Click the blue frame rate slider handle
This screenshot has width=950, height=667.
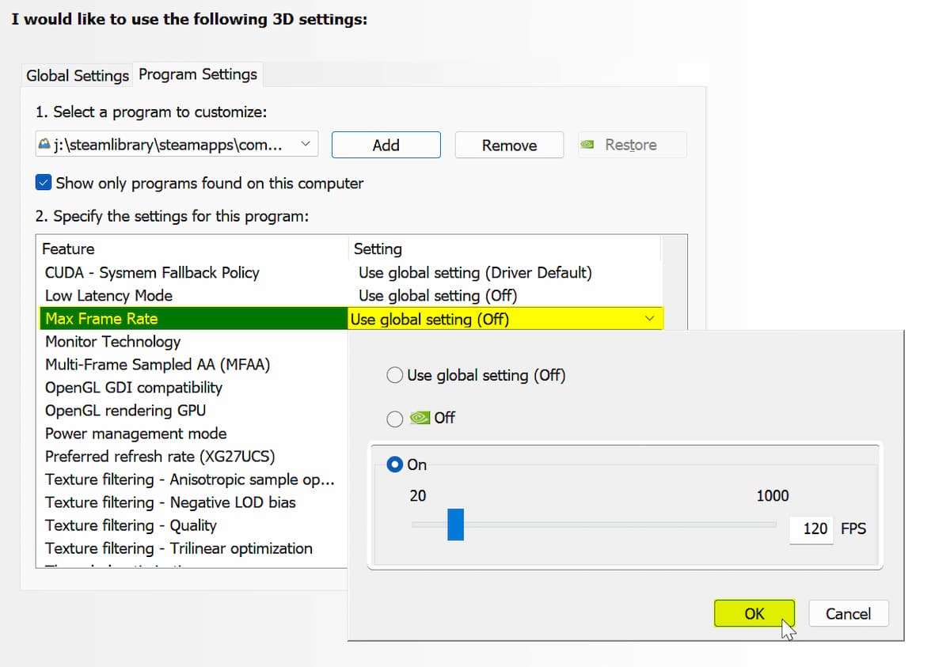(455, 524)
